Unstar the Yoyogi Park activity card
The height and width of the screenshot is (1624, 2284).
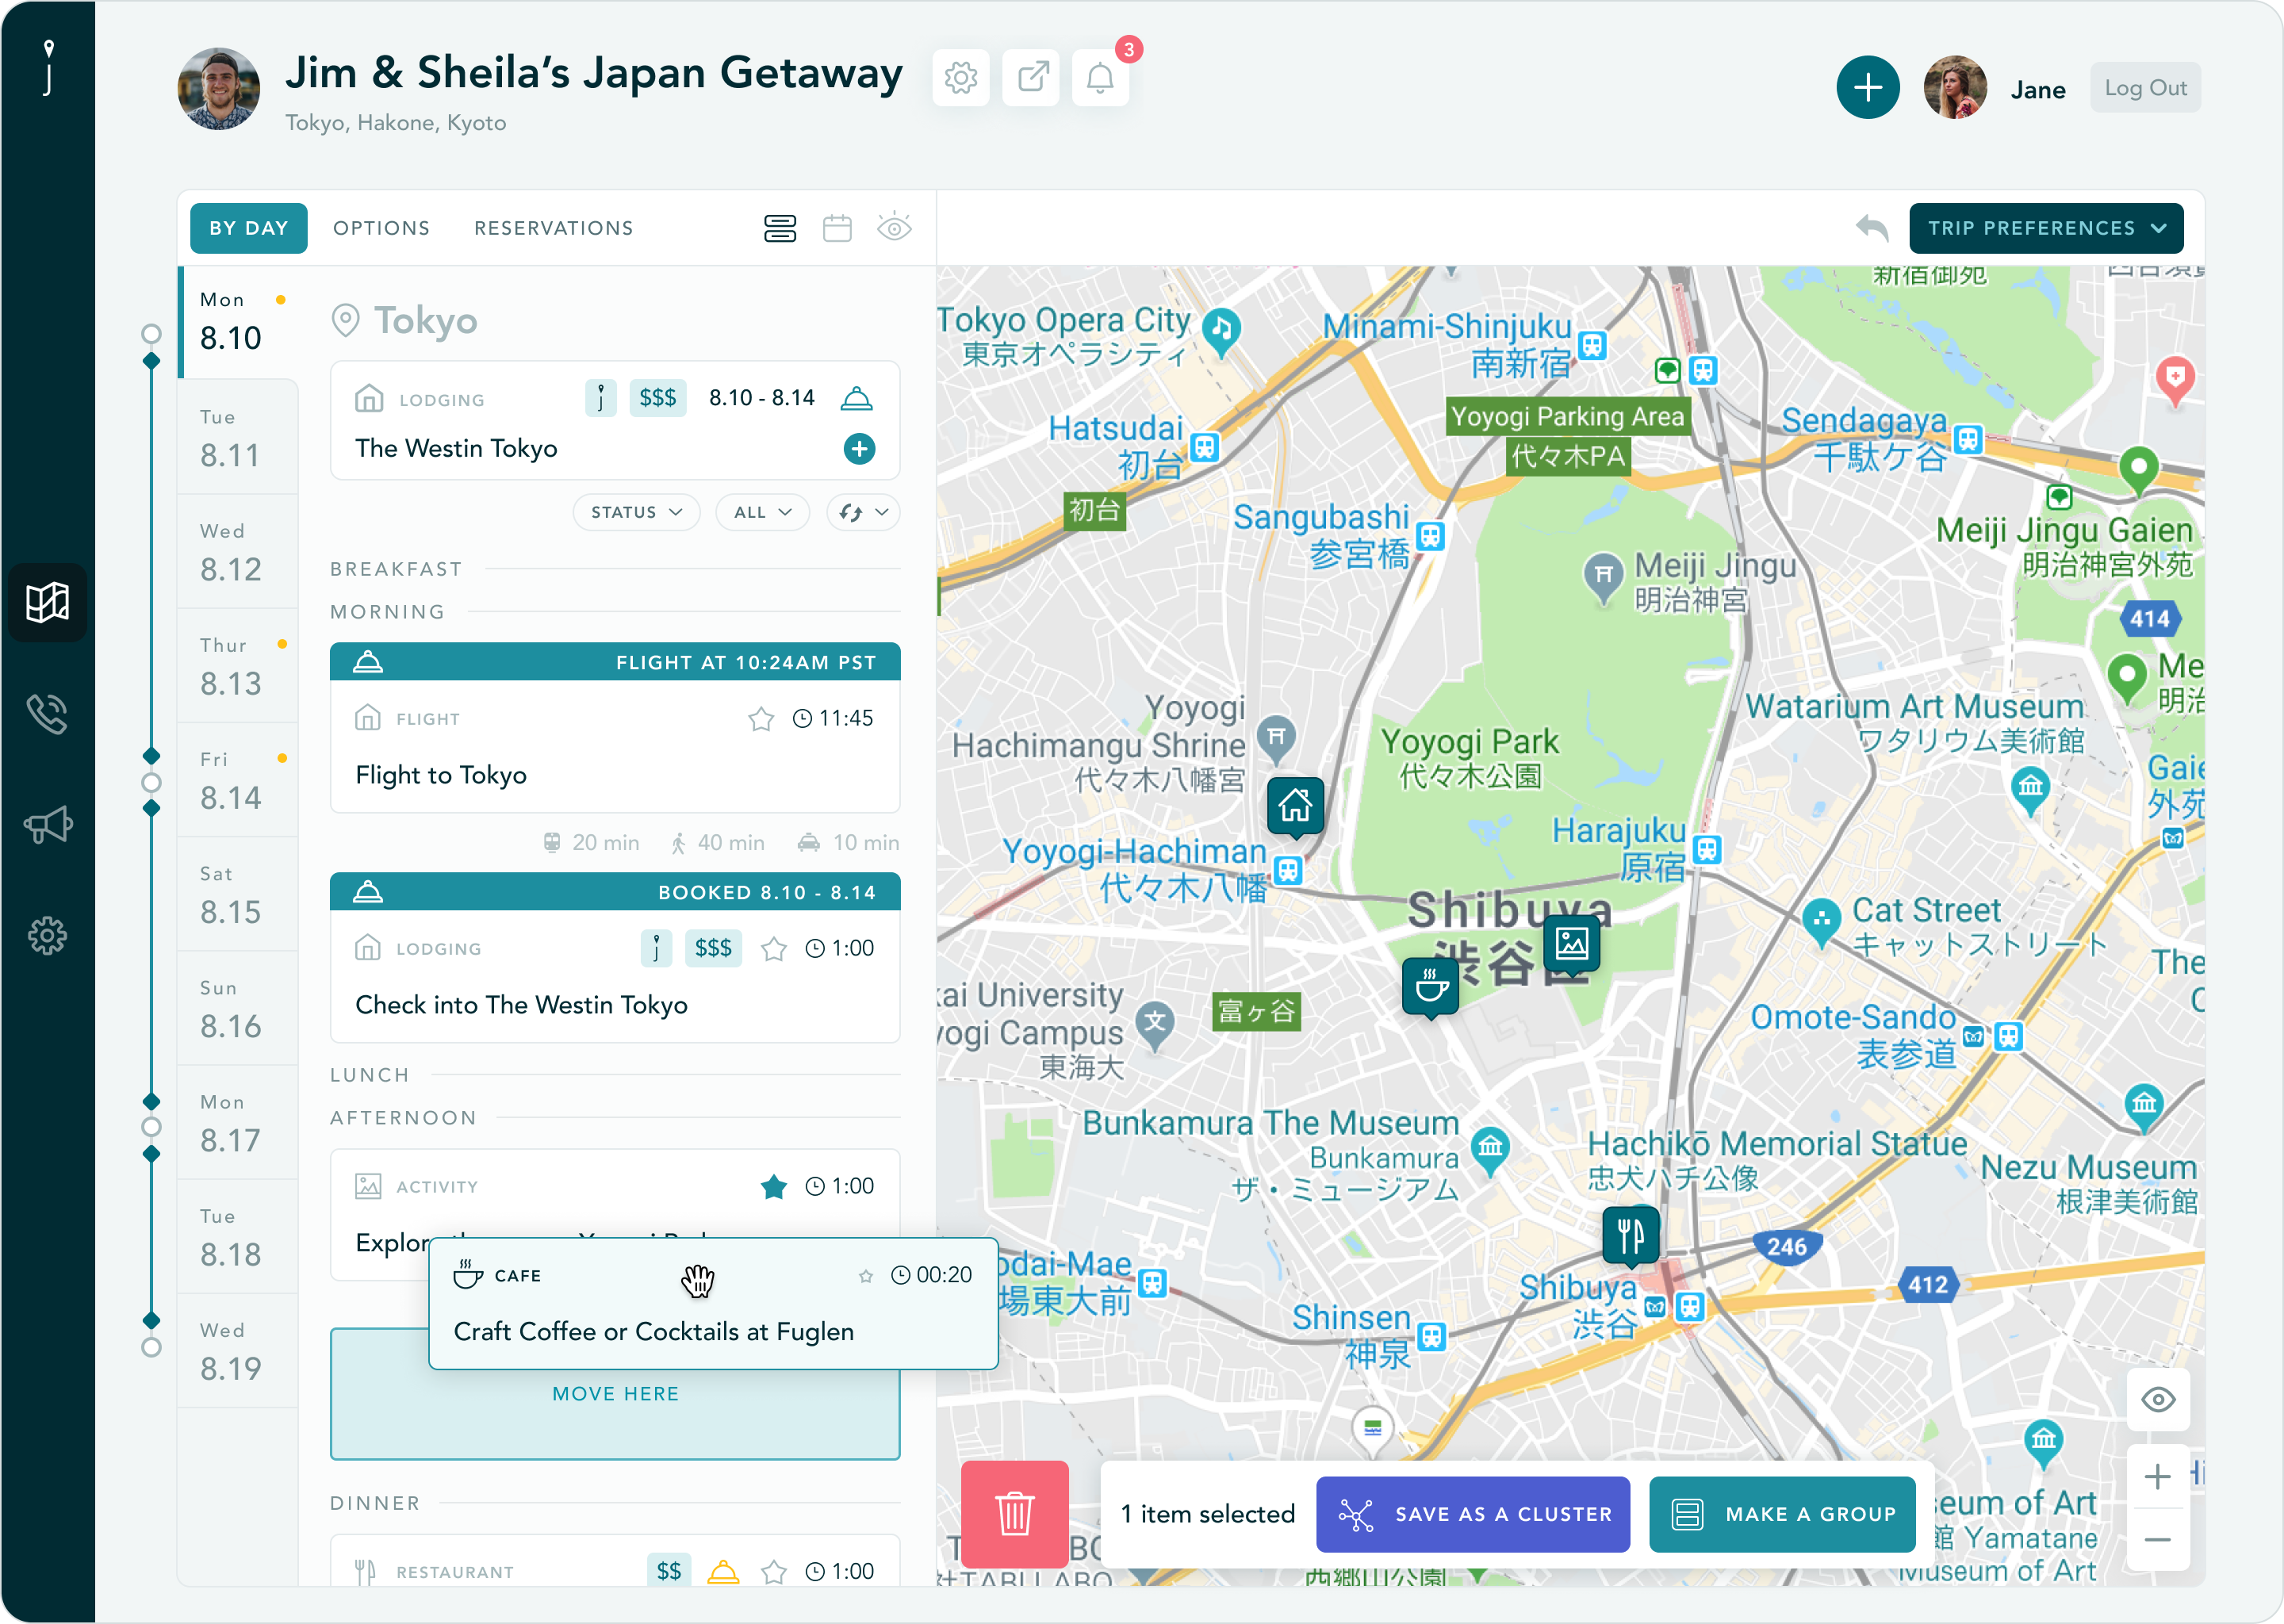pos(773,1187)
